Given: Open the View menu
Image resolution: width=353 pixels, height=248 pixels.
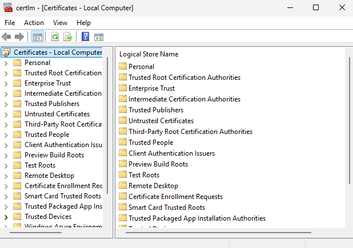Looking at the screenshot, I should 60,23.
